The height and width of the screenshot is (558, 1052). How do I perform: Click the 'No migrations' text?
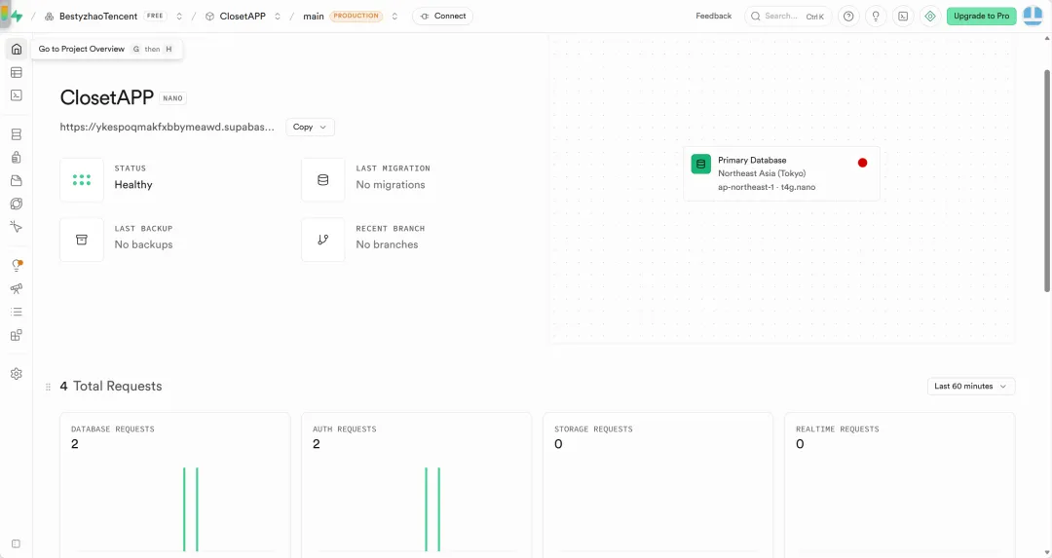(x=391, y=184)
